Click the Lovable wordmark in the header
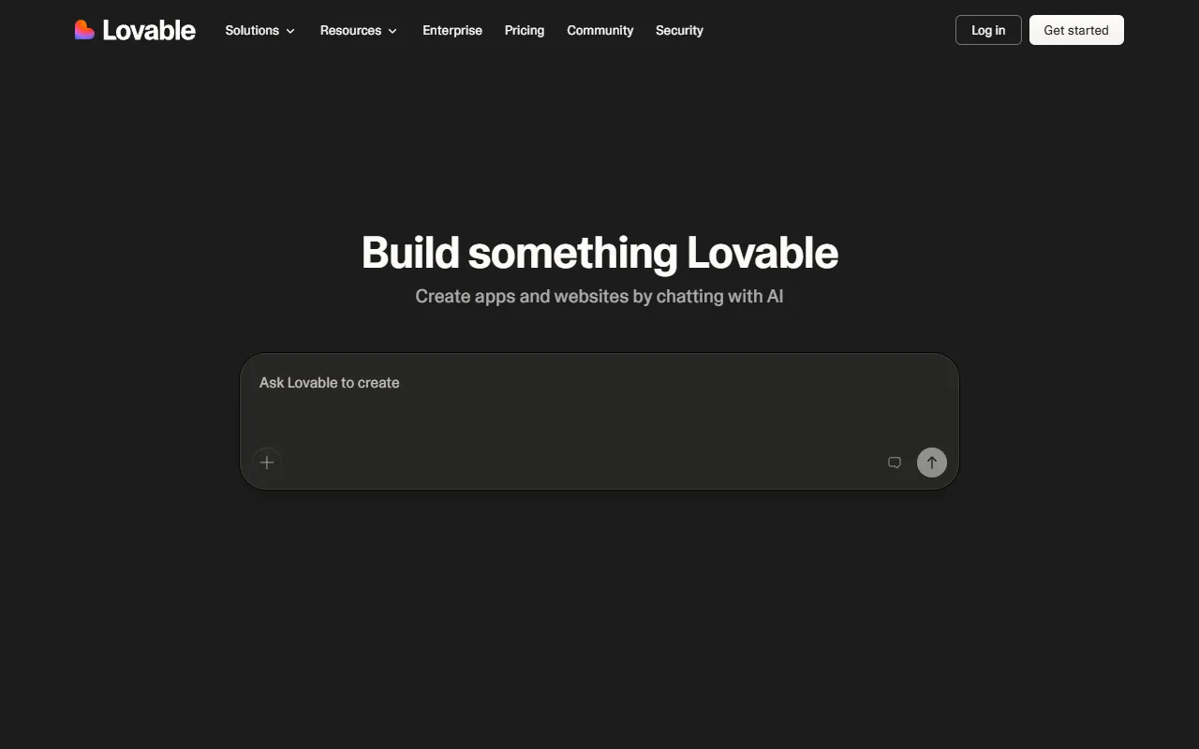Screen dimensions: 1199x749 (149, 30)
